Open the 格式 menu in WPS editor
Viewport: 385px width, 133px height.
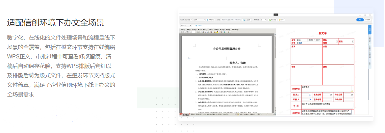(x=205, y=29)
